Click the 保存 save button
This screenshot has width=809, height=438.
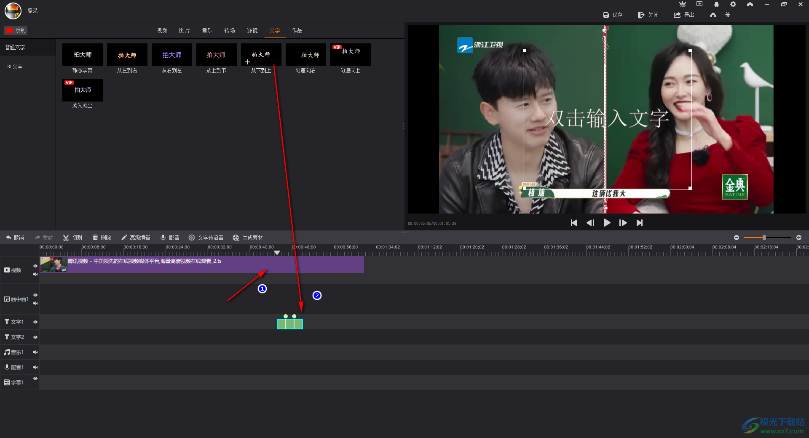pyautogui.click(x=613, y=15)
